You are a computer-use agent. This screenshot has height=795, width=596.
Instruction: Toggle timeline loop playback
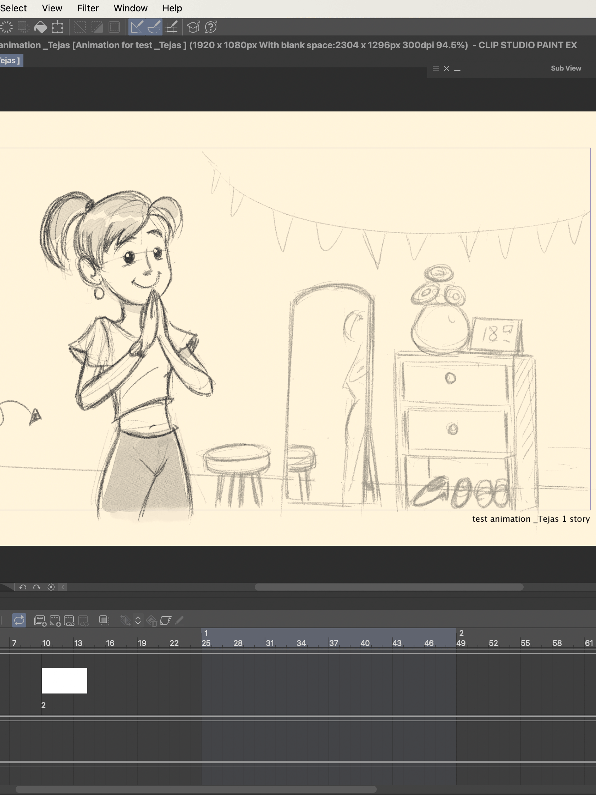pyautogui.click(x=19, y=620)
